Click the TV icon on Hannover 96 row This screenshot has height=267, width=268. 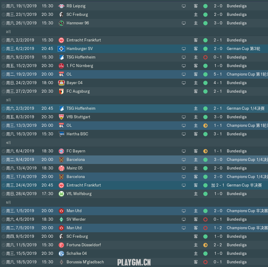pyautogui.click(x=184, y=23)
